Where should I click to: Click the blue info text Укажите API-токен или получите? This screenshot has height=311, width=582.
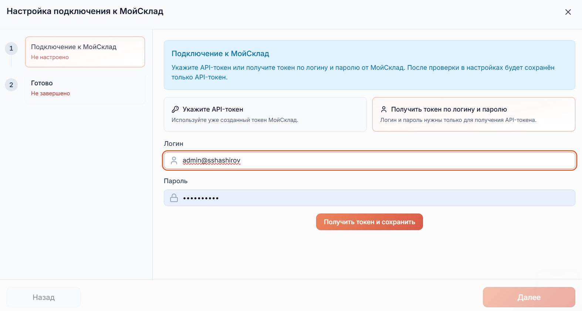363,72
